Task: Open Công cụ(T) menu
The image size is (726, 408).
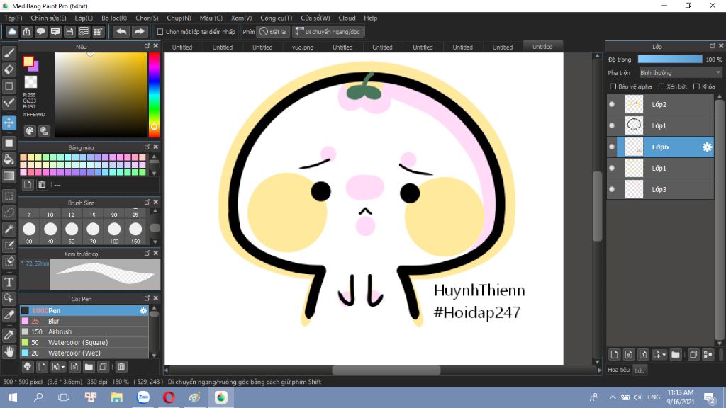Action: (276, 18)
